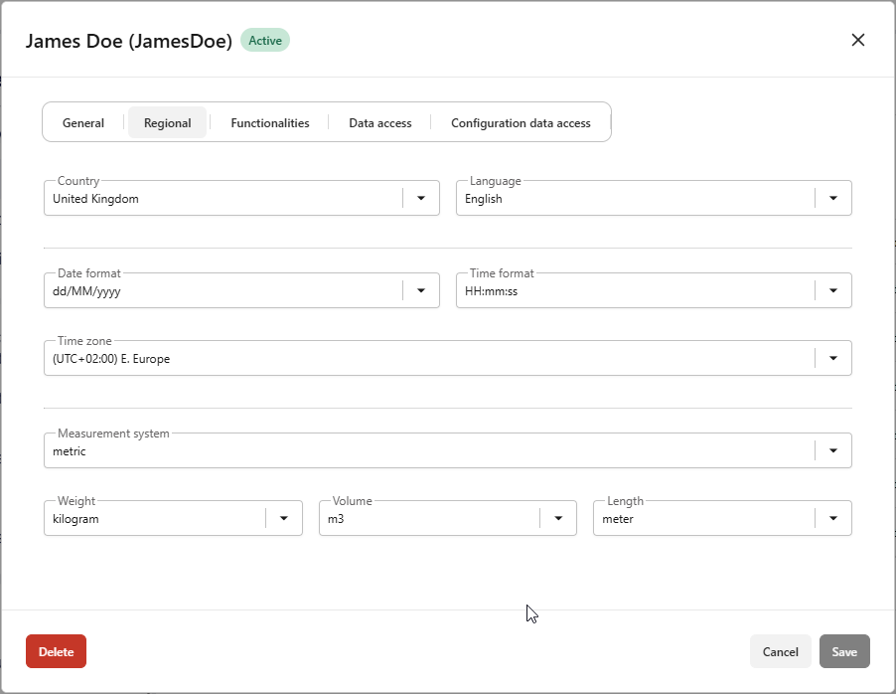Open the Volume unit dropdown arrow
This screenshot has width=896, height=694.
coord(558,519)
